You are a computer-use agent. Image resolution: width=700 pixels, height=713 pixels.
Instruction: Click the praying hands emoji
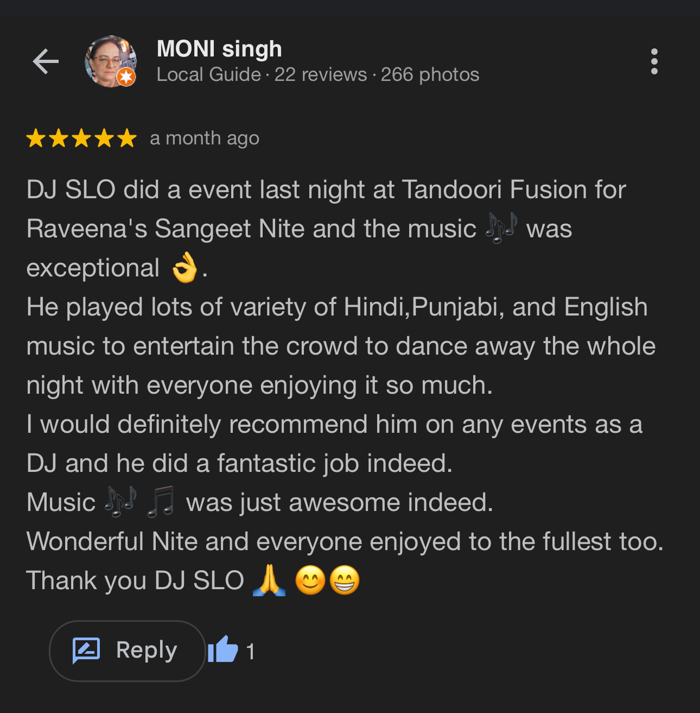tap(269, 581)
